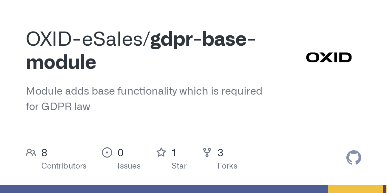Open the Issues label

click(129, 166)
